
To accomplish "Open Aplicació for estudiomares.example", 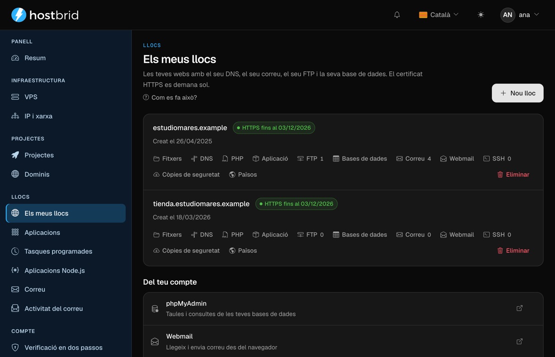I will 270,159.
